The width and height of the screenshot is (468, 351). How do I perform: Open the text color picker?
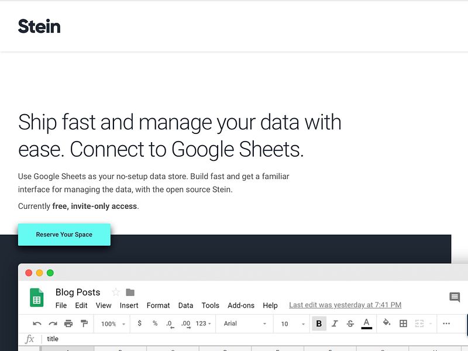click(367, 324)
